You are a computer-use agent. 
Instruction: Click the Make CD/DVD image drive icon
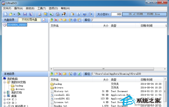(x=39, y=14)
